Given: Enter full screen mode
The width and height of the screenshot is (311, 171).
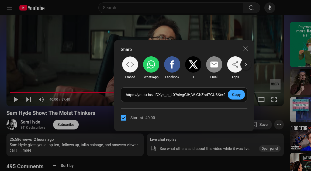Looking at the screenshot, I should click(274, 100).
